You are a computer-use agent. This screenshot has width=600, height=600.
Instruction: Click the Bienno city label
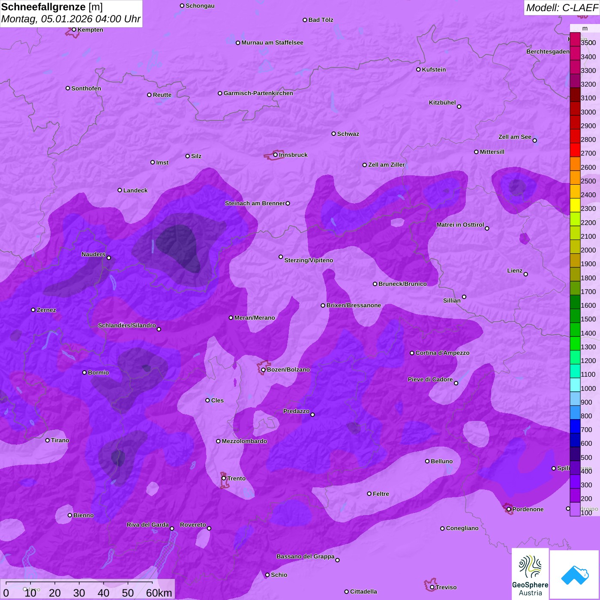point(84,515)
